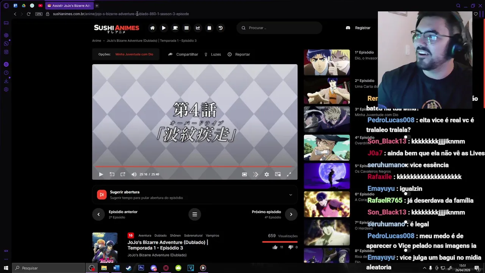
Task: Open the grid icon in site header
Action: tap(186, 28)
